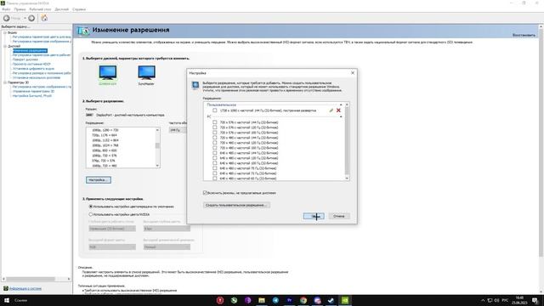Image resolution: width=544 pixels, height=306 pixels.
Task: Open the Back button history dropdown arrow
Action: [x=25, y=18]
